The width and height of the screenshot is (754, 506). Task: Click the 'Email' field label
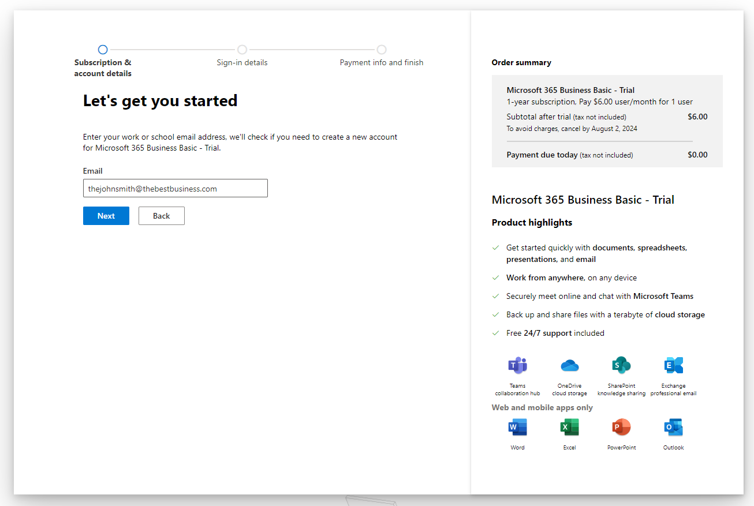pos(92,171)
